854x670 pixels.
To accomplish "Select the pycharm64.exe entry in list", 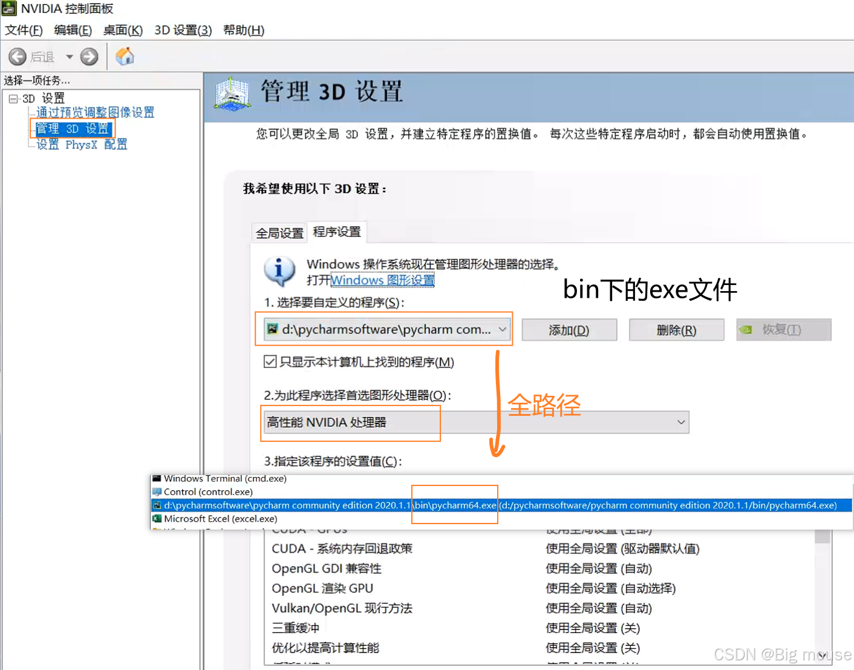I will coord(502,505).
